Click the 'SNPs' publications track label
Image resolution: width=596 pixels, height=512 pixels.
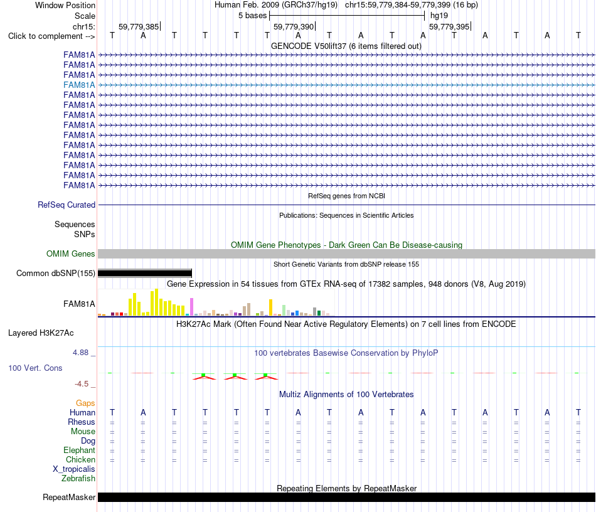coord(85,234)
